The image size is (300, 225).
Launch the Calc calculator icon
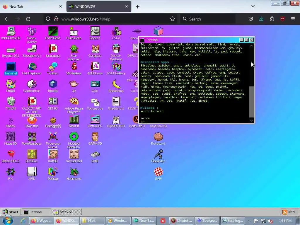[95, 86]
